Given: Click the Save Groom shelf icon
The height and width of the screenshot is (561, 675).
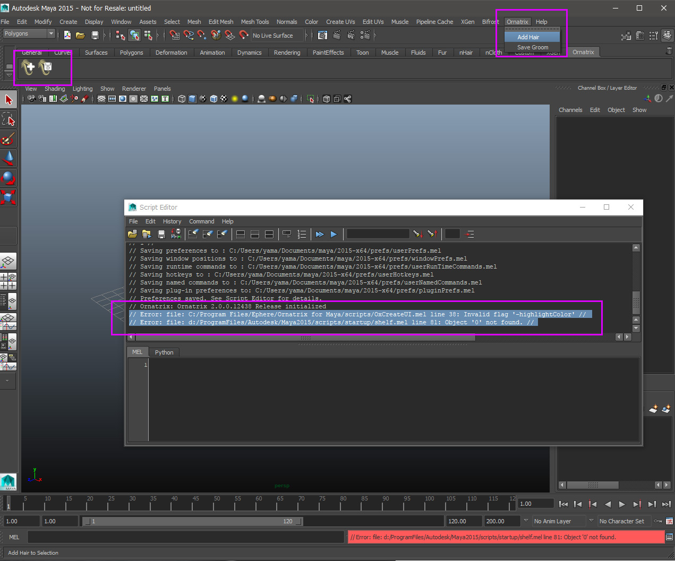Looking at the screenshot, I should pos(46,67).
